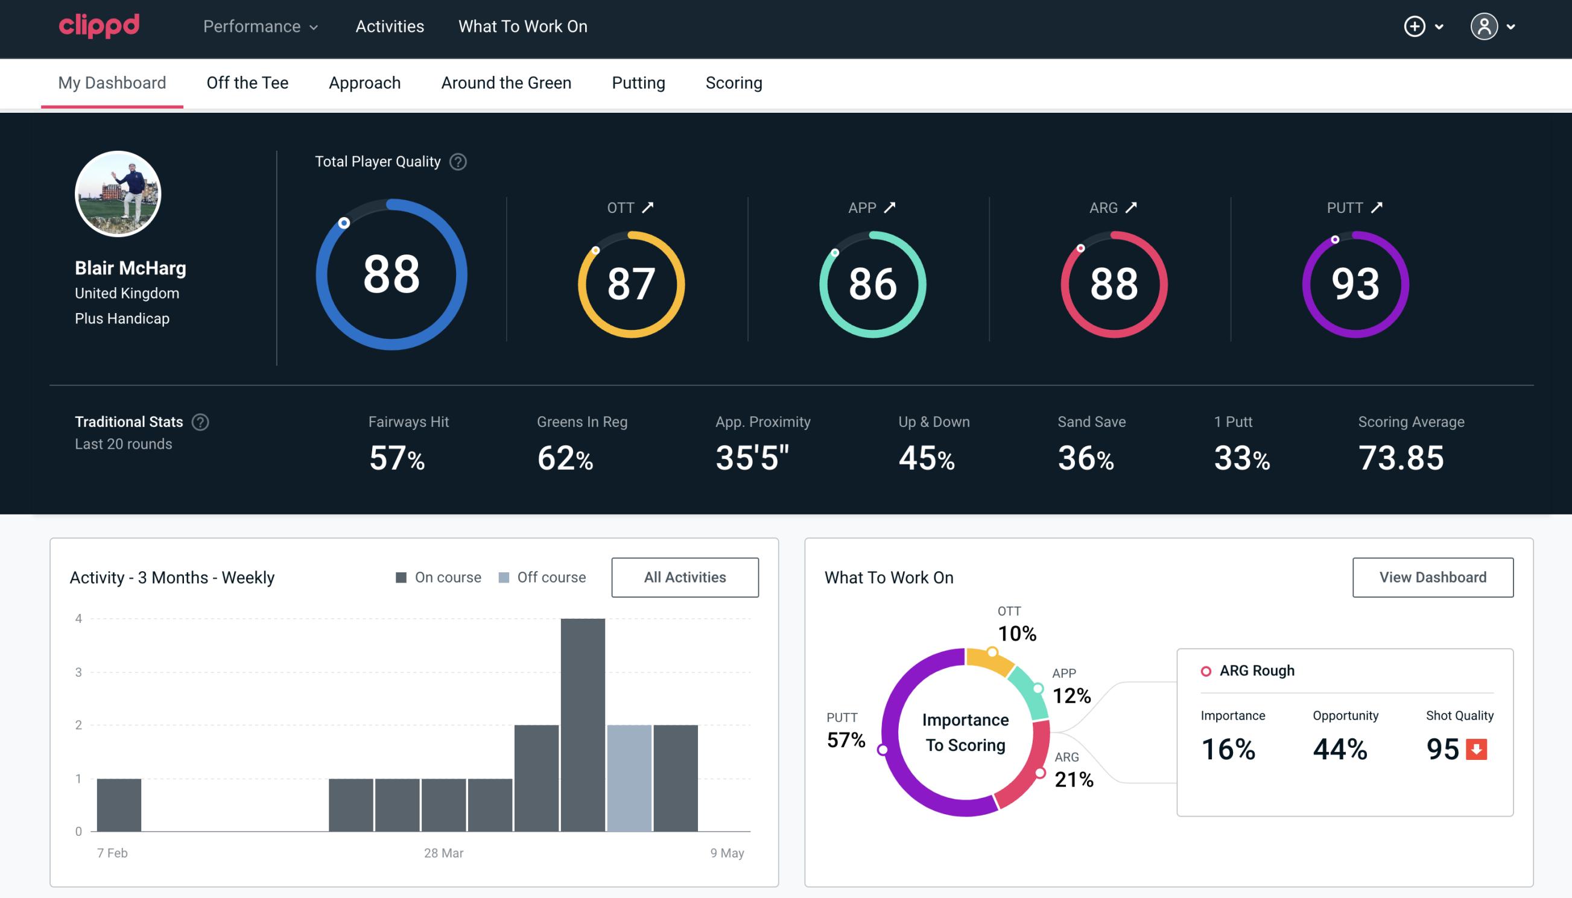Switch to the Scoring tab
1572x898 pixels.
pyautogui.click(x=734, y=82)
